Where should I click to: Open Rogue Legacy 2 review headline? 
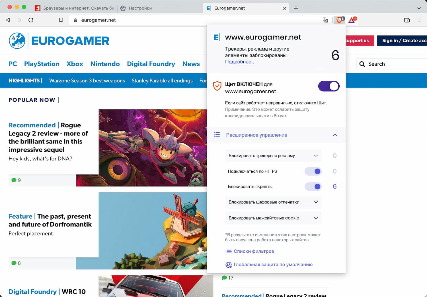[48, 138]
